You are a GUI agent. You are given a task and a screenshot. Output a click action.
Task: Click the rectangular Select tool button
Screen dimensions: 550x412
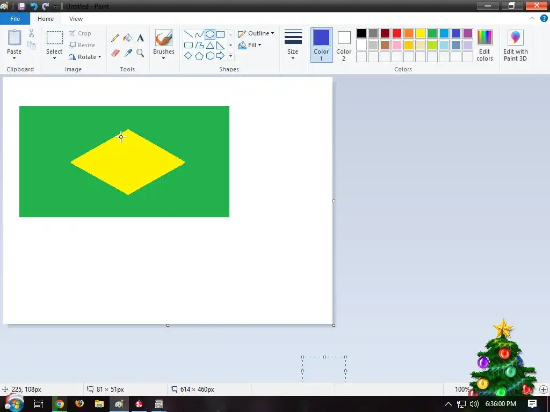55,38
